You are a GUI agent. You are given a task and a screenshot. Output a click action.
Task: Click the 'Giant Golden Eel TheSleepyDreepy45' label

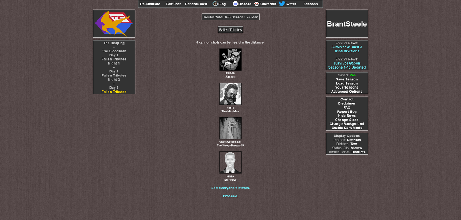point(230,144)
